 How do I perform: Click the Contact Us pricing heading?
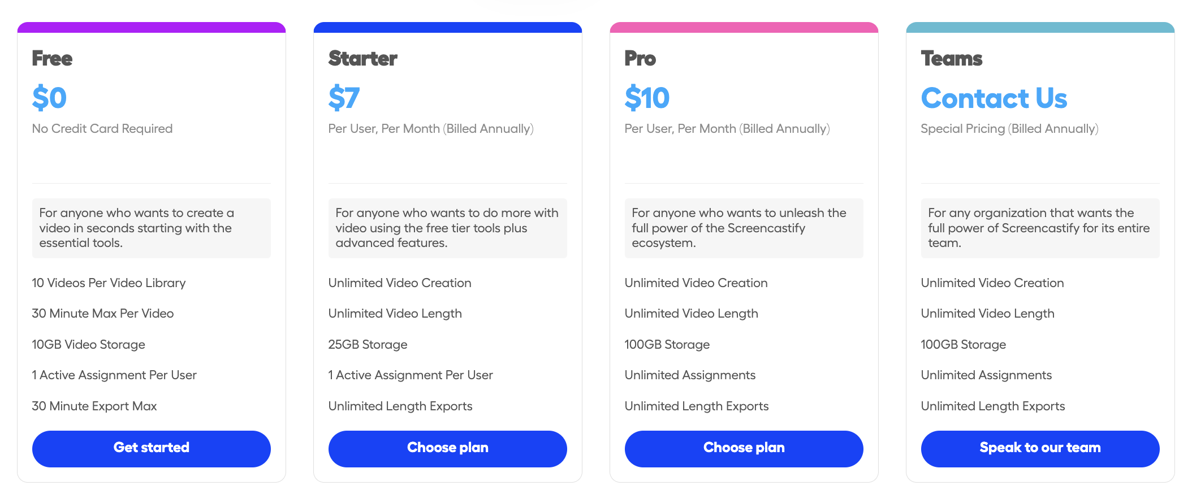tap(994, 98)
